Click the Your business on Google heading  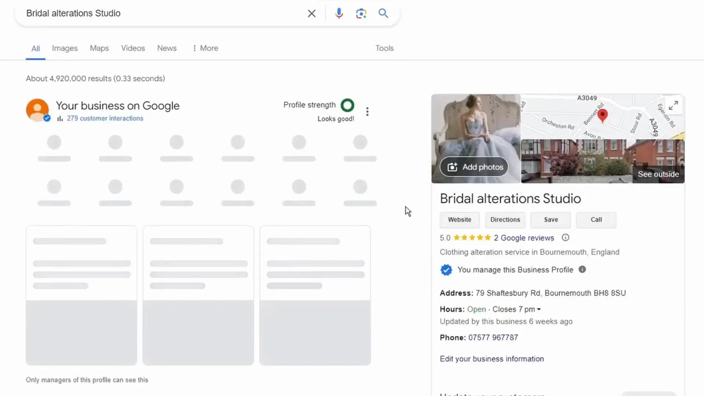click(118, 106)
